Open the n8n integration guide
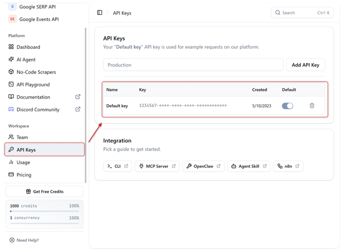The width and height of the screenshot is (342, 251). tap(288, 166)
